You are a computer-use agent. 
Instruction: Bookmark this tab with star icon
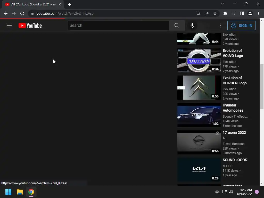215,13
